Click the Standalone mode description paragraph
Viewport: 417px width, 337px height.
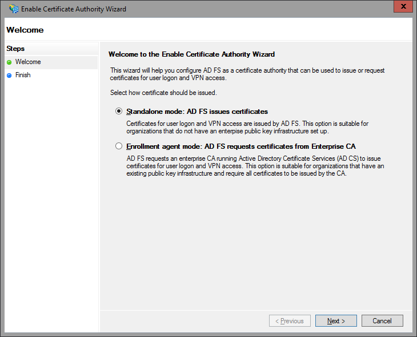click(x=247, y=127)
